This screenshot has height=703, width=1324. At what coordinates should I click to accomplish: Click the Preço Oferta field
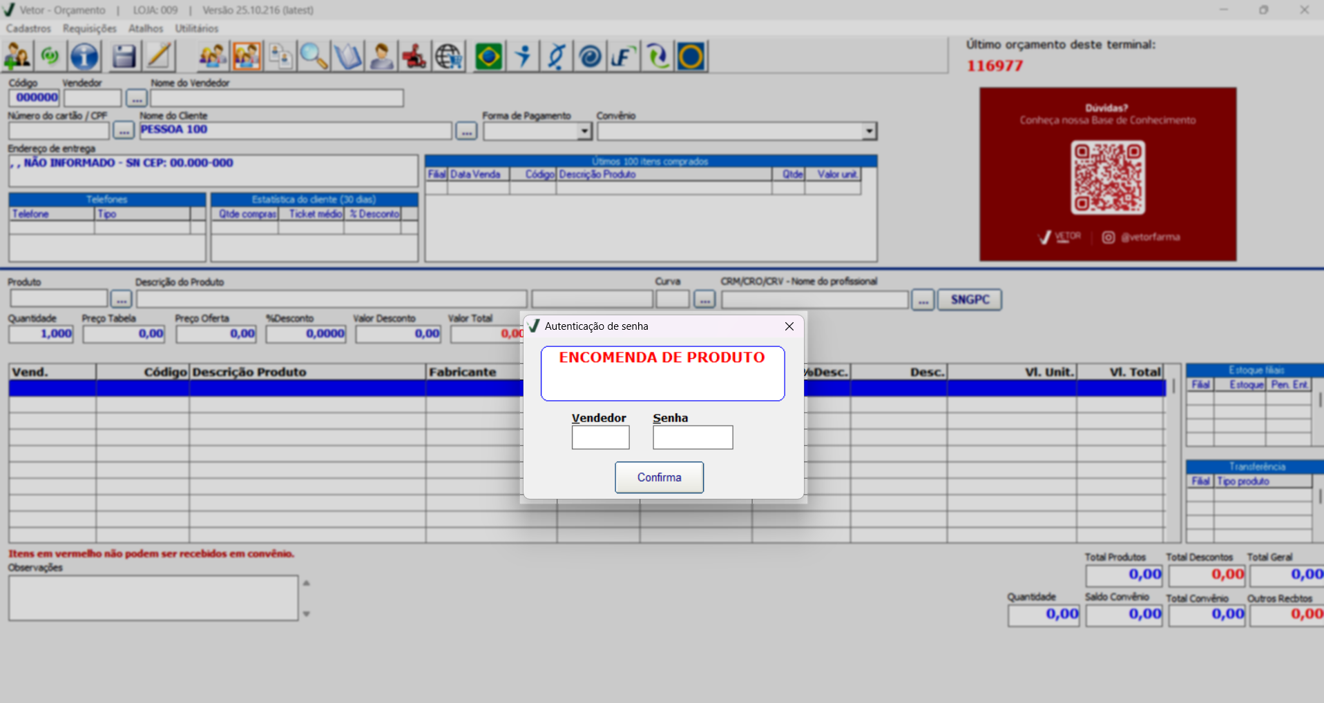tap(216, 334)
